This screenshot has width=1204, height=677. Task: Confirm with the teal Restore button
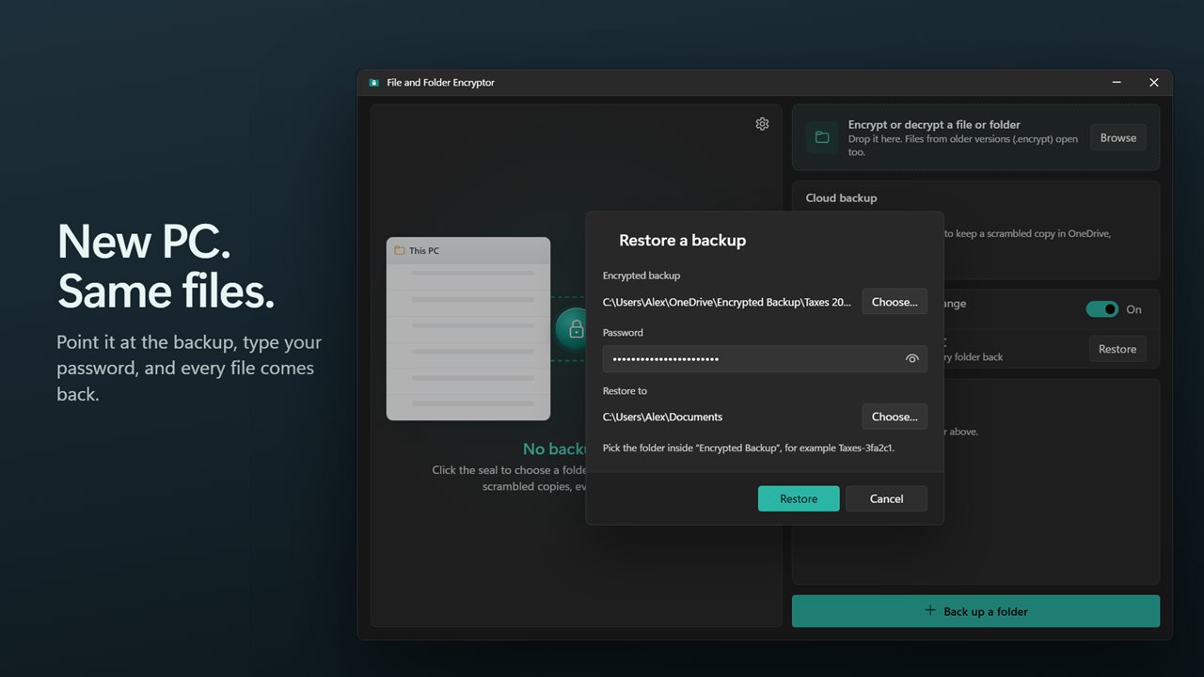pyautogui.click(x=799, y=498)
